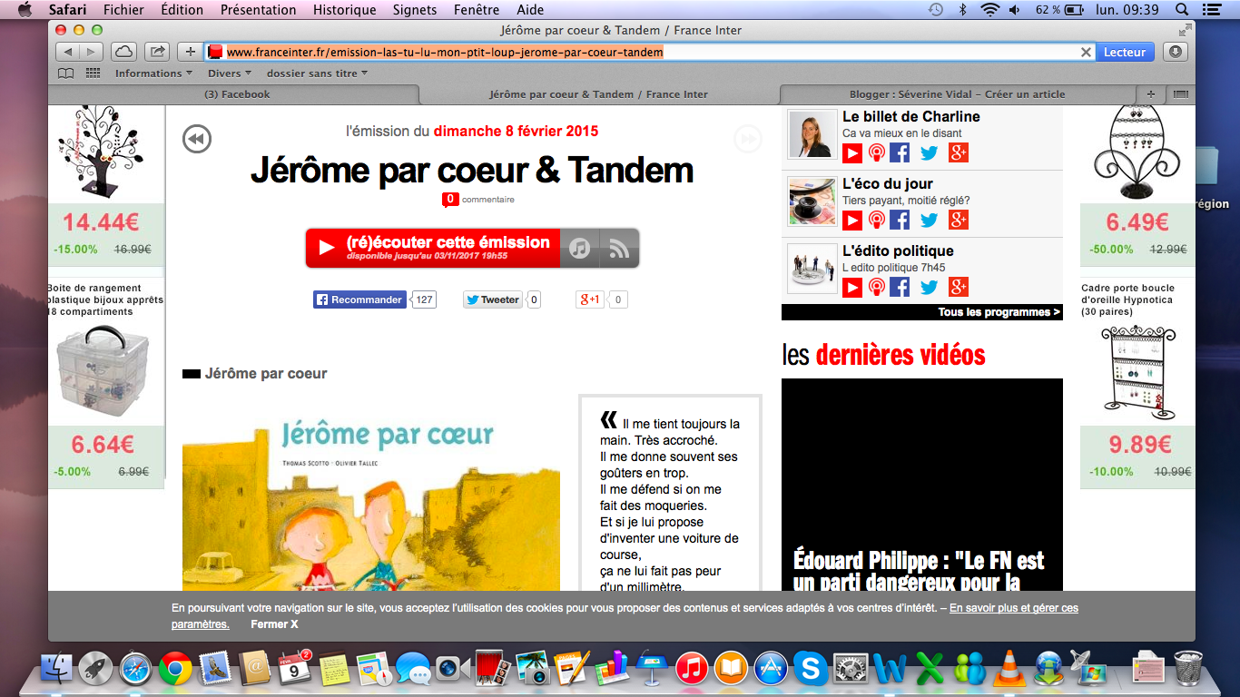Click the Google +1 button
The width and height of the screenshot is (1240, 697).
pyautogui.click(x=590, y=299)
